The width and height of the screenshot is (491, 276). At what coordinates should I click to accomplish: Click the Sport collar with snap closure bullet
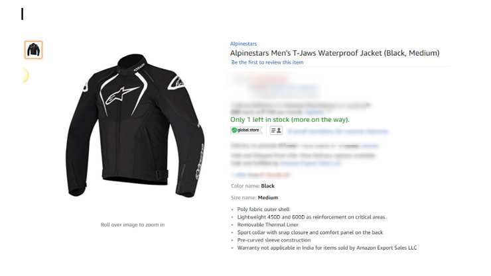[310, 232]
